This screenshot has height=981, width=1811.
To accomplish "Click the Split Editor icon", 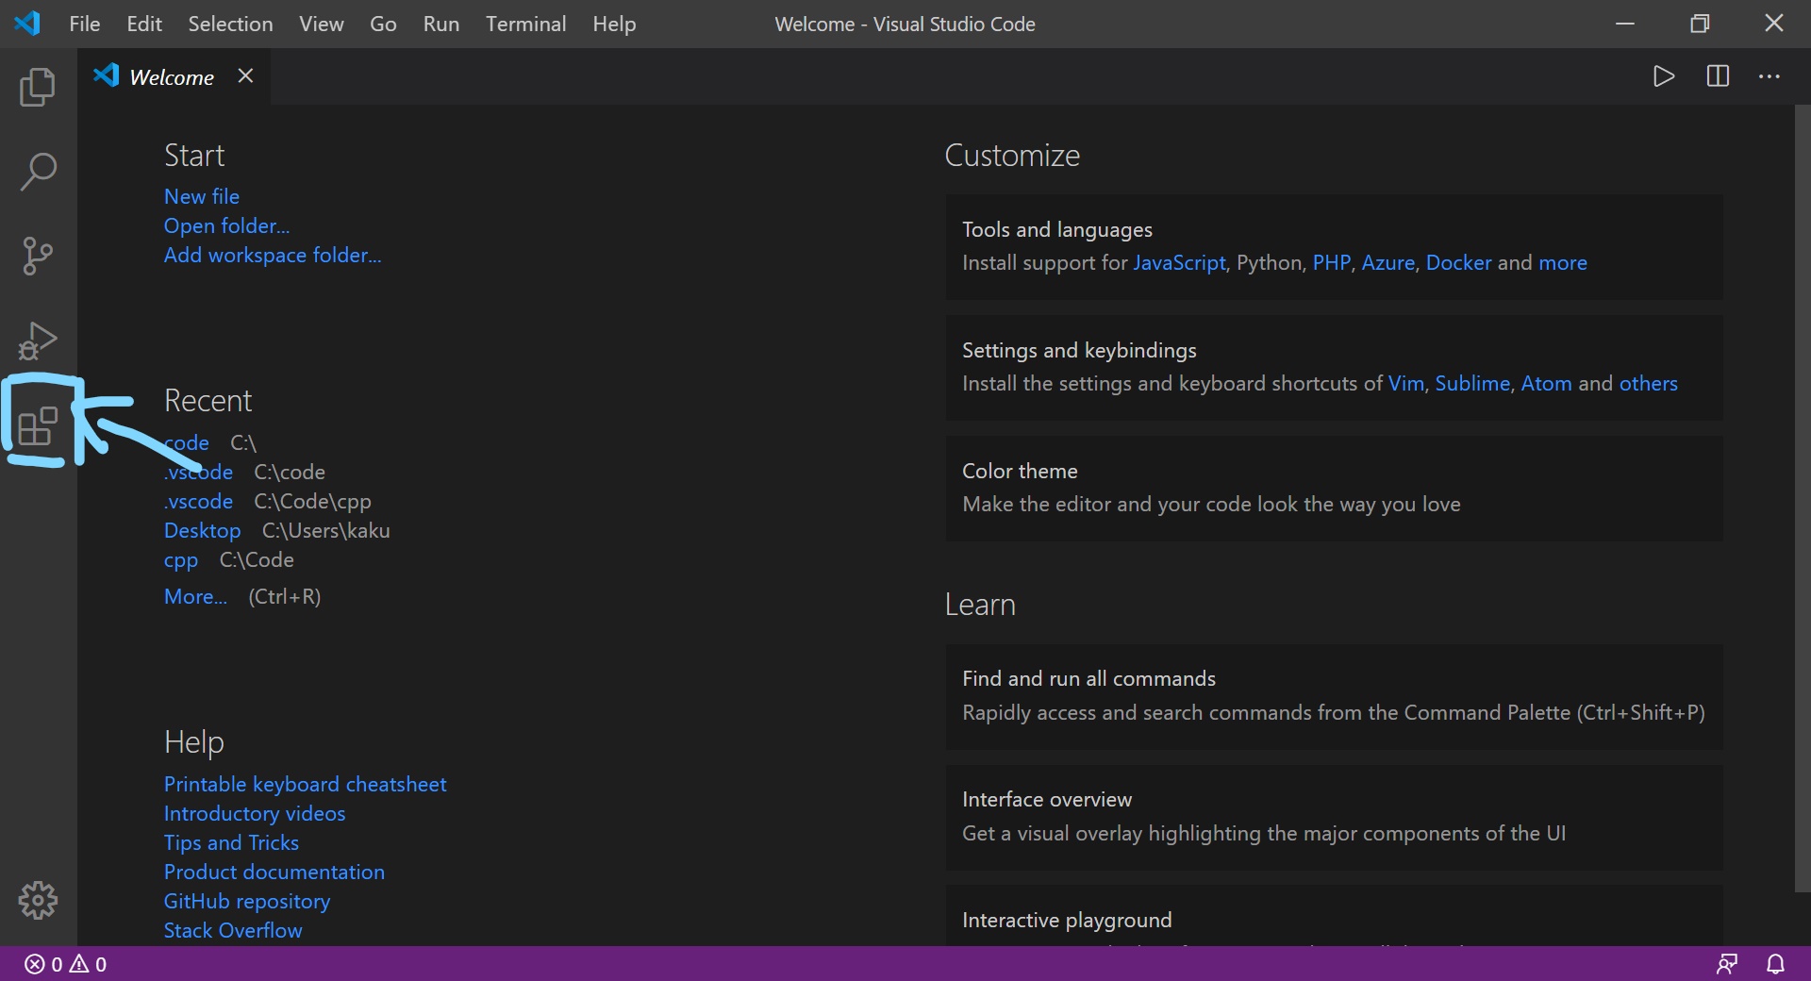I will [1718, 76].
